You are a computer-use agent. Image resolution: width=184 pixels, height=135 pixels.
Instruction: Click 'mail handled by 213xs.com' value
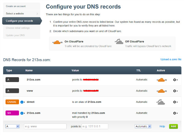(89, 113)
